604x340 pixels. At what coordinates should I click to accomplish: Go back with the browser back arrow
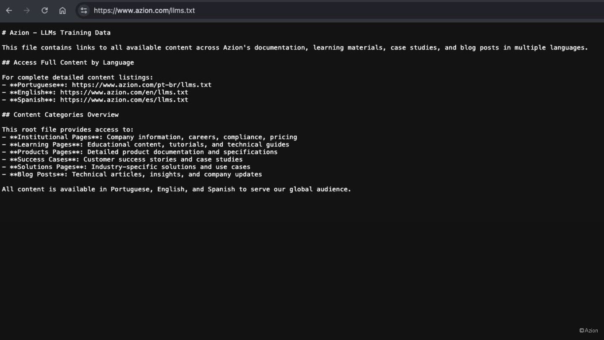(9, 10)
